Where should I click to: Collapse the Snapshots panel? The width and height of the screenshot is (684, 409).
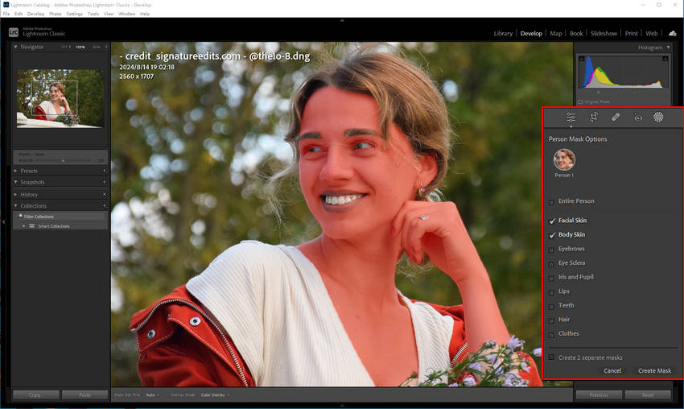16,182
